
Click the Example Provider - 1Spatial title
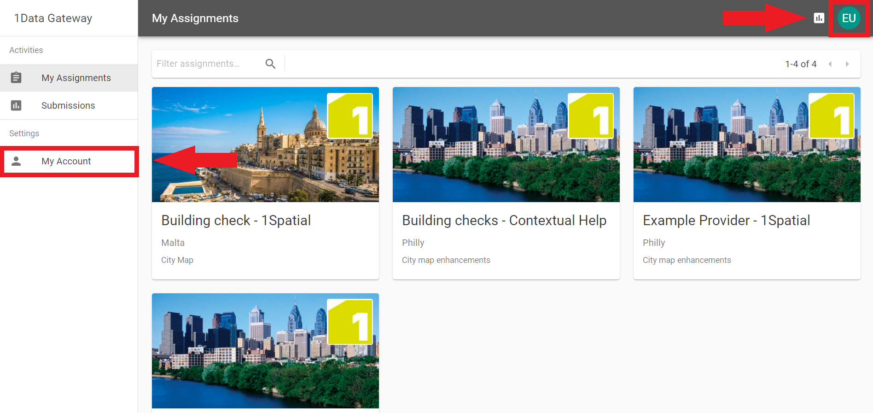726,221
